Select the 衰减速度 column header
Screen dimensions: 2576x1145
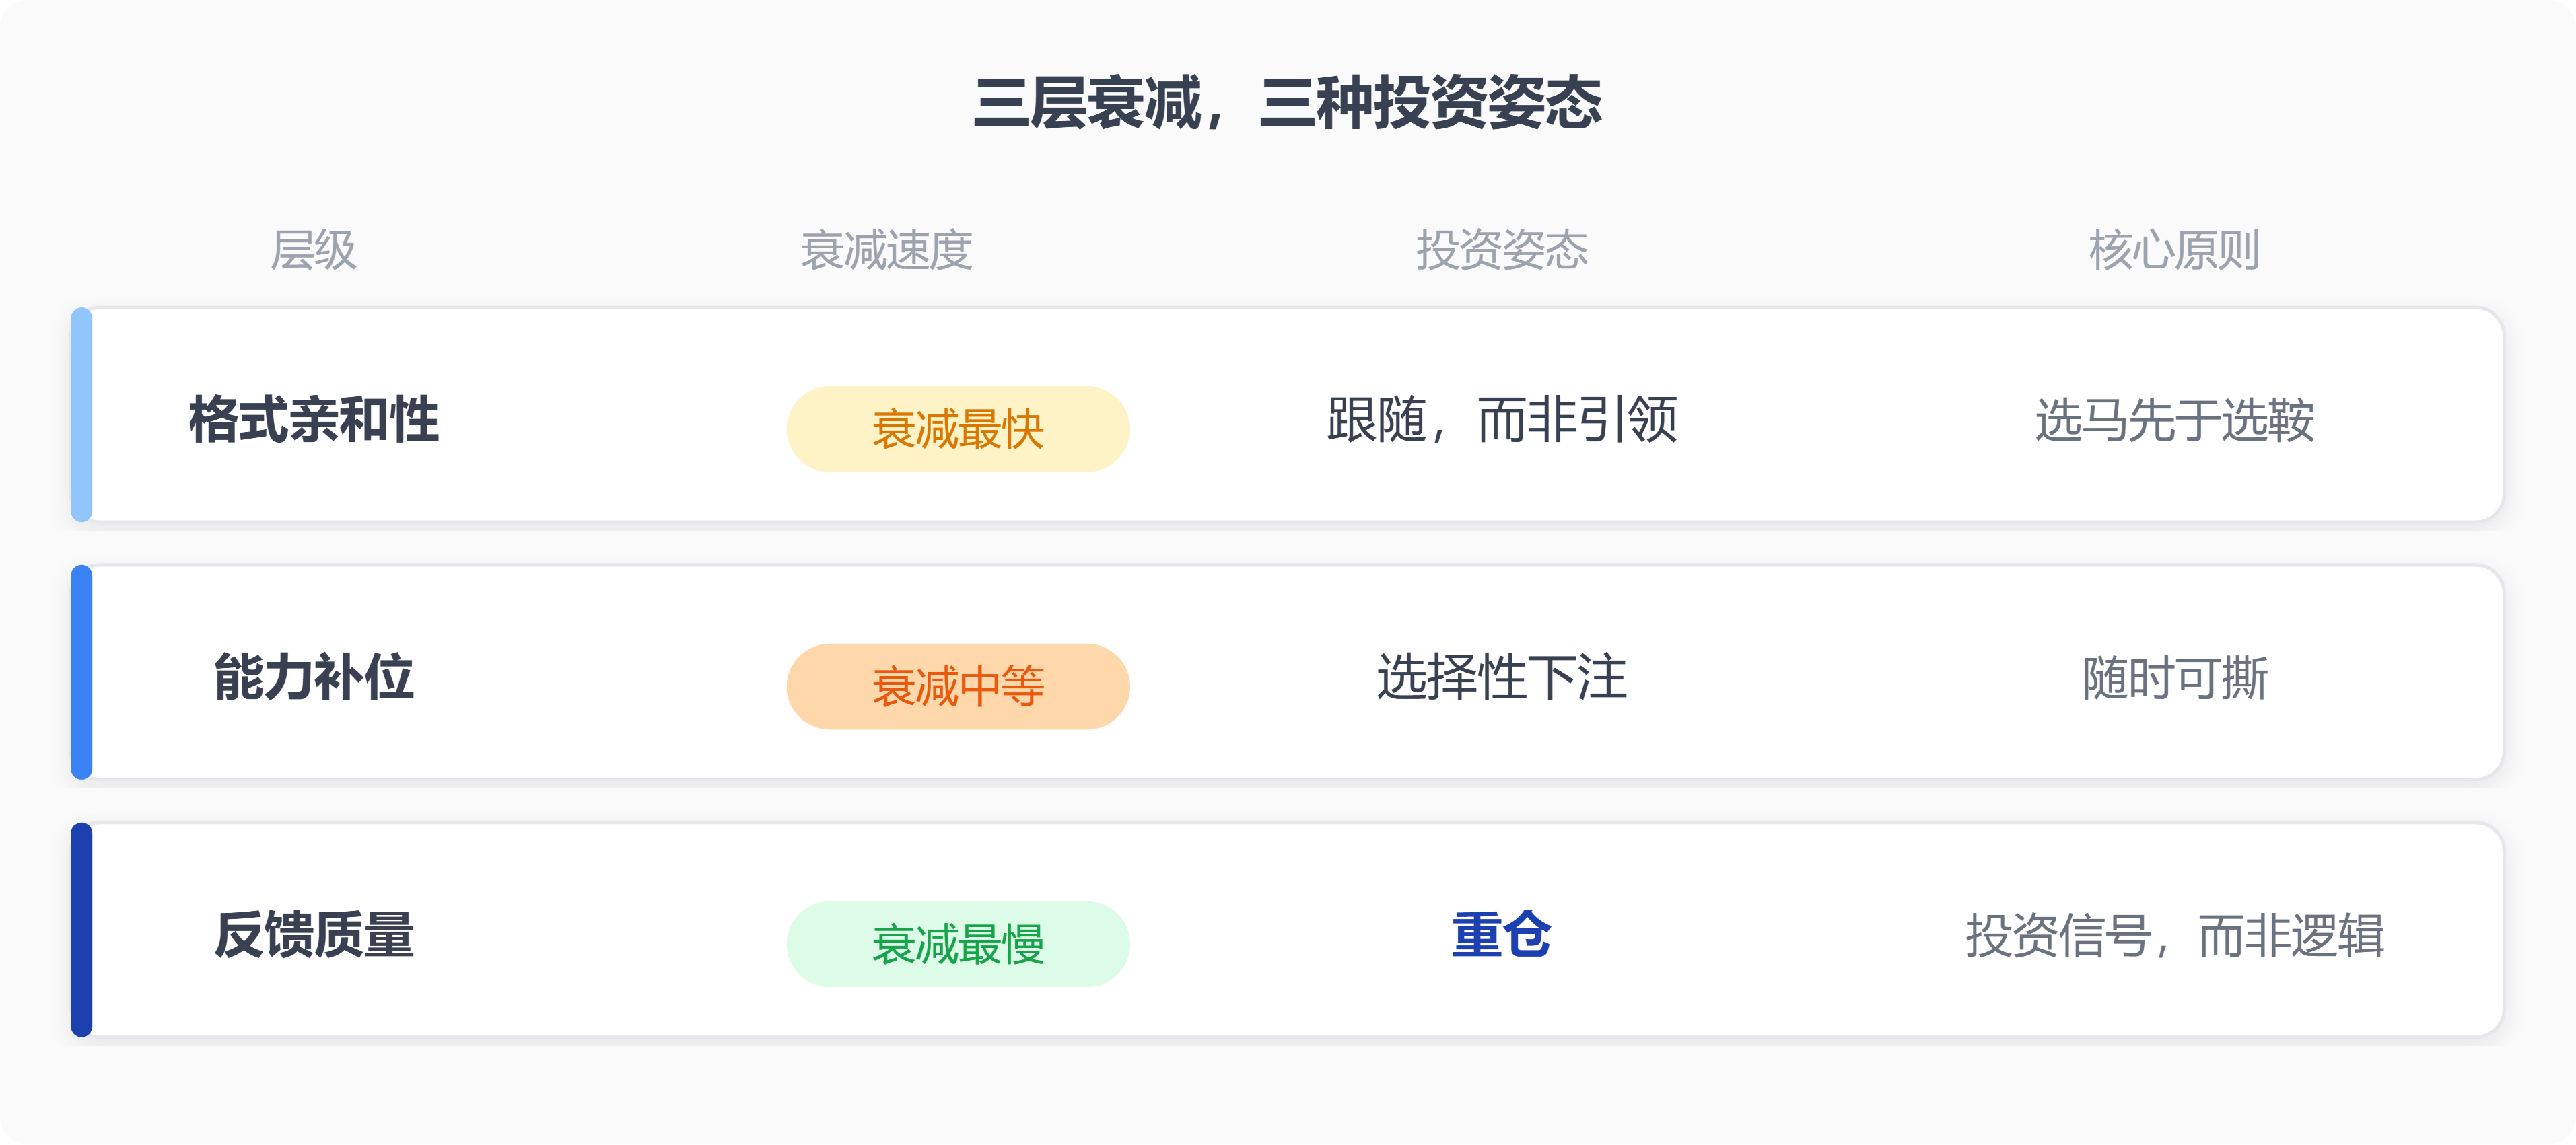(x=886, y=250)
